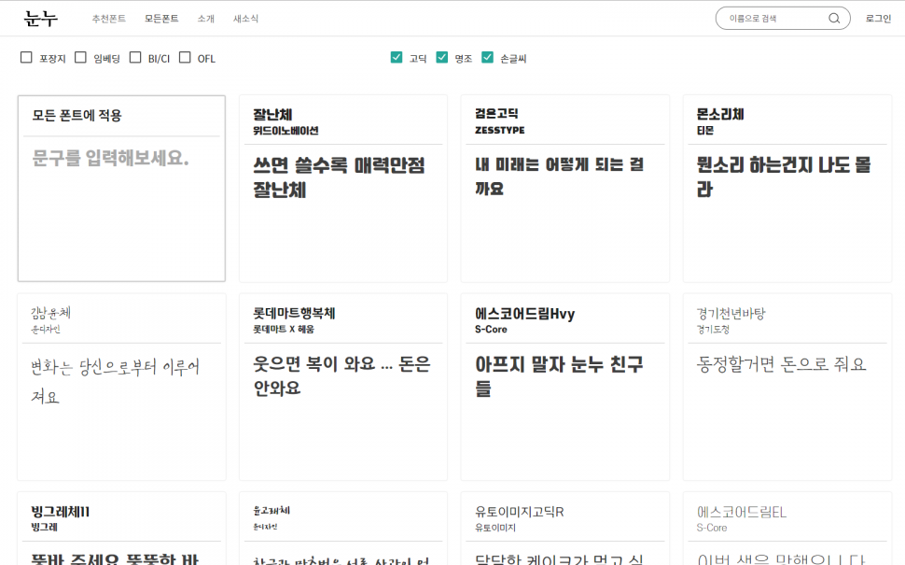Image resolution: width=905 pixels, height=565 pixels.
Task: Click the 로그인 link
Action: [878, 19]
